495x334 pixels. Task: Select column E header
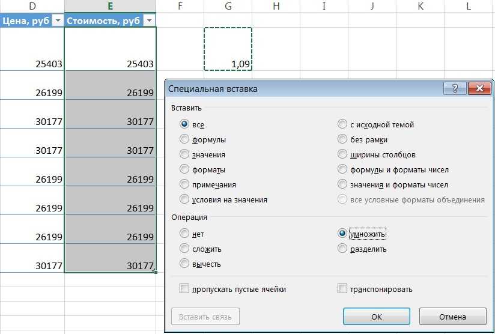[x=110, y=7]
